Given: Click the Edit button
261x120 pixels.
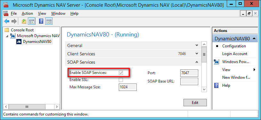Looking at the screenshot, I should coord(195,102).
